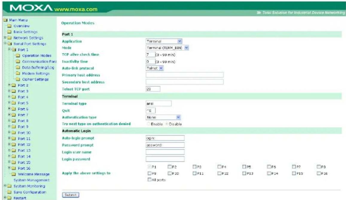Open the Application dropdown
This screenshot has width=346, height=200.
[x=164, y=41]
